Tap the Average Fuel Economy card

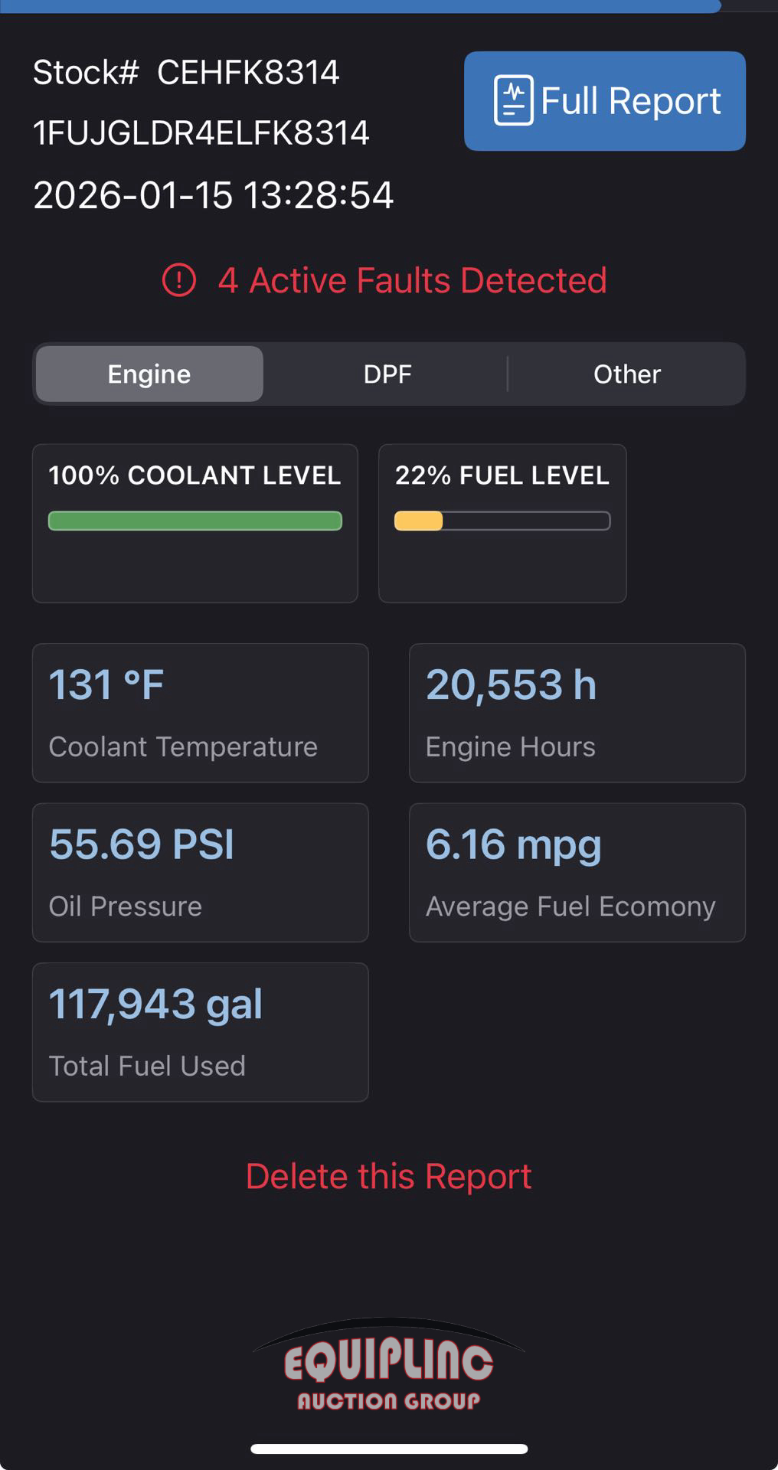577,872
